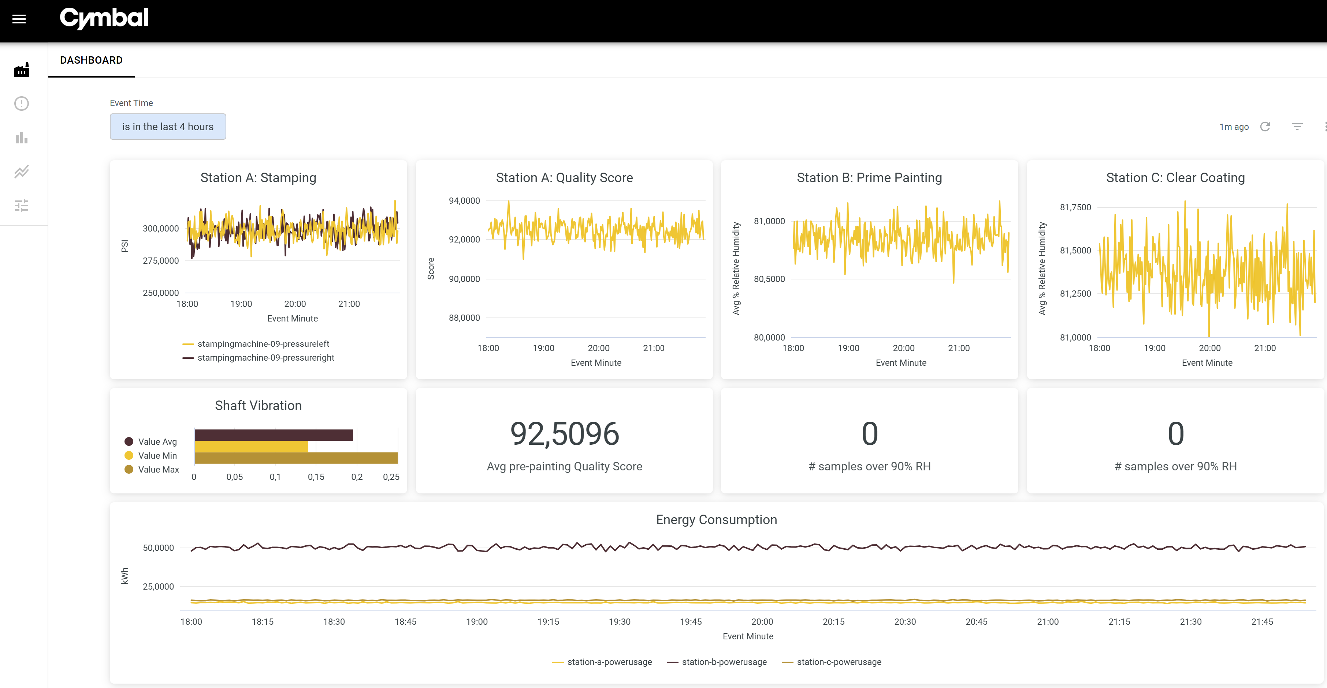Select the trending lines icon in the sidebar

(21, 171)
